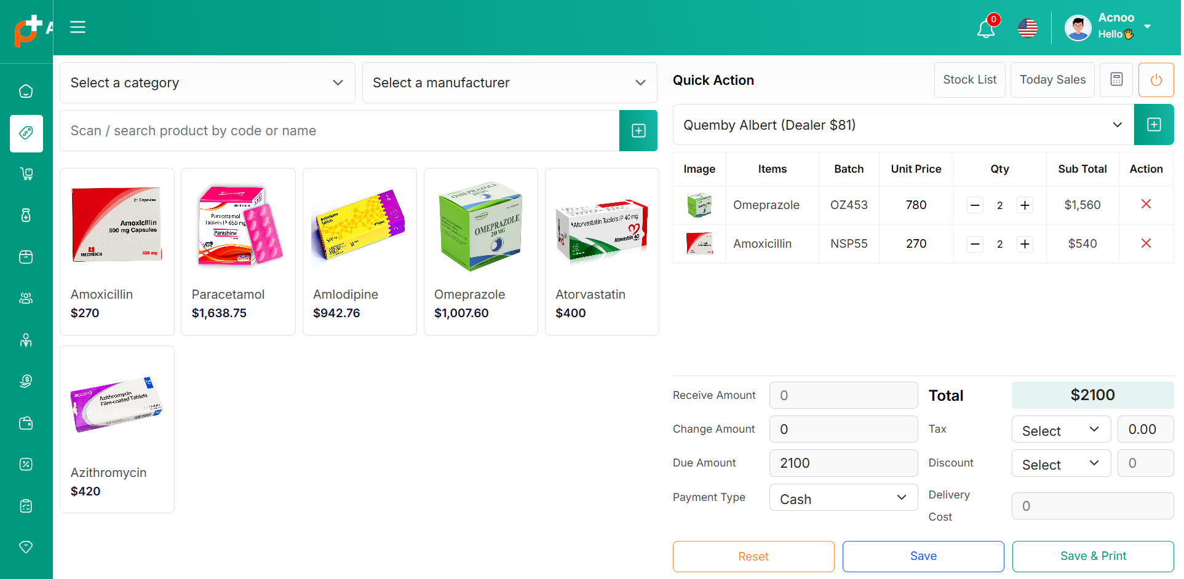Open the Stock List tab
The image size is (1184, 579).
click(969, 80)
